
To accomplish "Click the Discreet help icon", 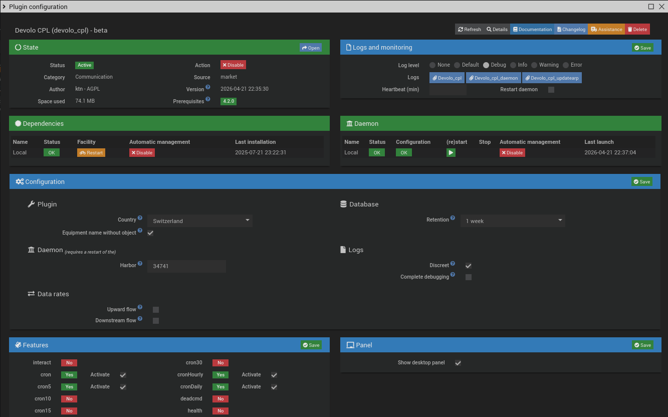I will click(453, 264).
